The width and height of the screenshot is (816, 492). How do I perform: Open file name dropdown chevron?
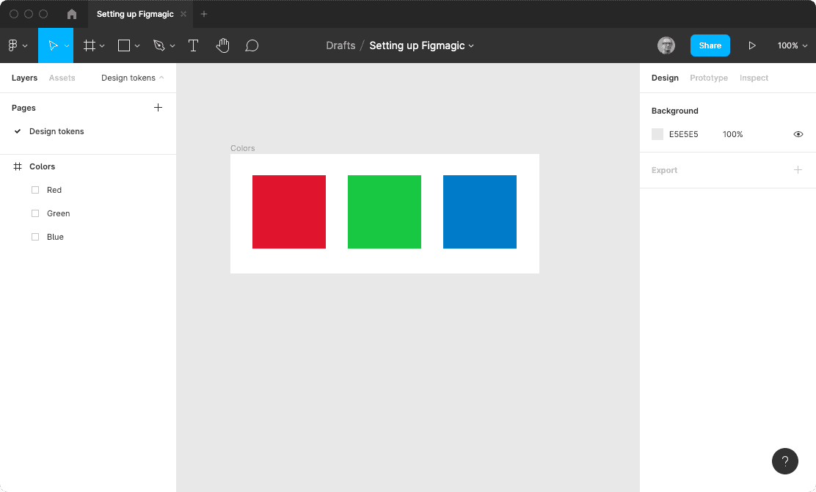pyautogui.click(x=471, y=45)
